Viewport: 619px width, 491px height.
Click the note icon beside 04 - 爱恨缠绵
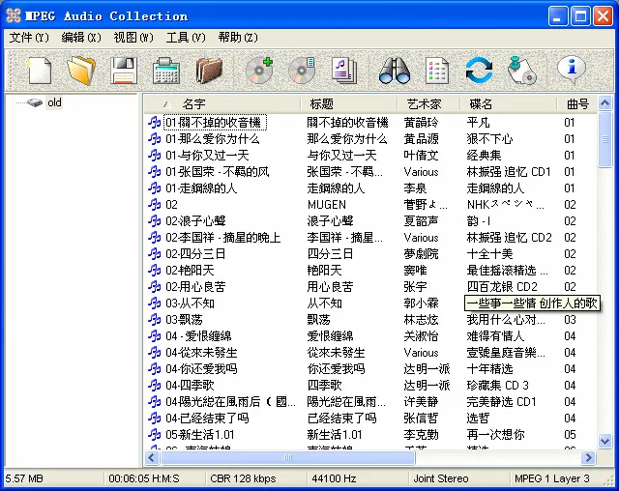tap(154, 336)
